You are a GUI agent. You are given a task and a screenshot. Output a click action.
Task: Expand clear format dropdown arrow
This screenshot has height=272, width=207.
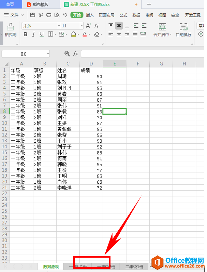tap(101, 34)
